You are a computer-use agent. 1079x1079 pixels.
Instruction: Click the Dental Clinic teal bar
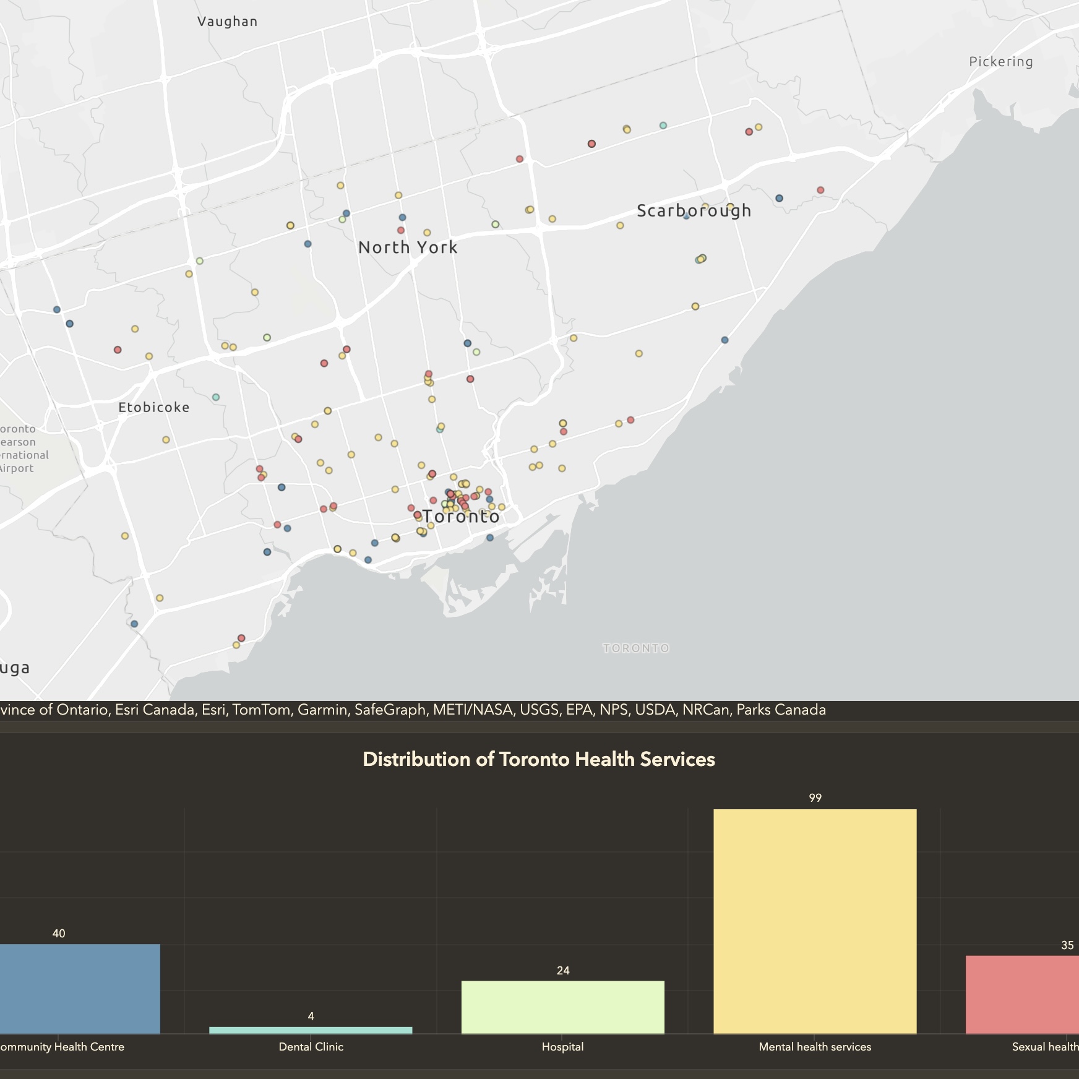(x=311, y=1030)
